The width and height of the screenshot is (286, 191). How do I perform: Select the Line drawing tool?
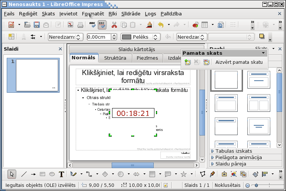pyautogui.click(x=24, y=174)
